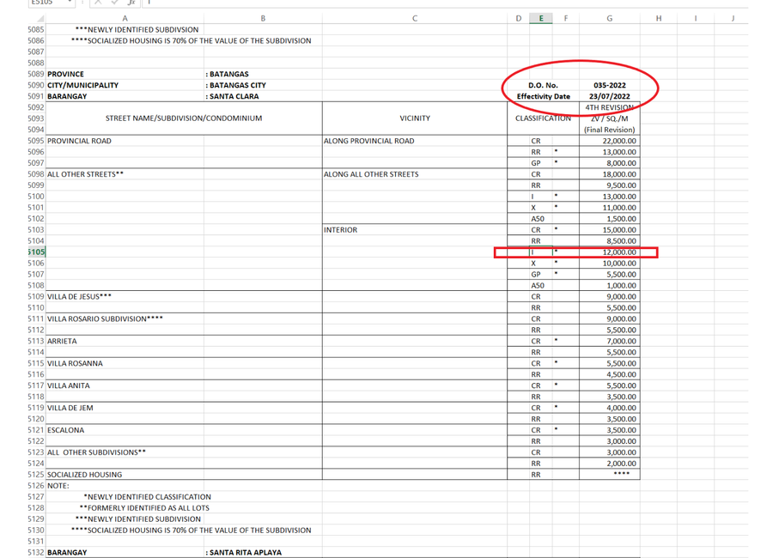Image resolution: width=773 pixels, height=558 pixels.
Task: Select the STREET NAME/SUBDIVISION/CONDOMINIUM header cell
Action: 184,118
